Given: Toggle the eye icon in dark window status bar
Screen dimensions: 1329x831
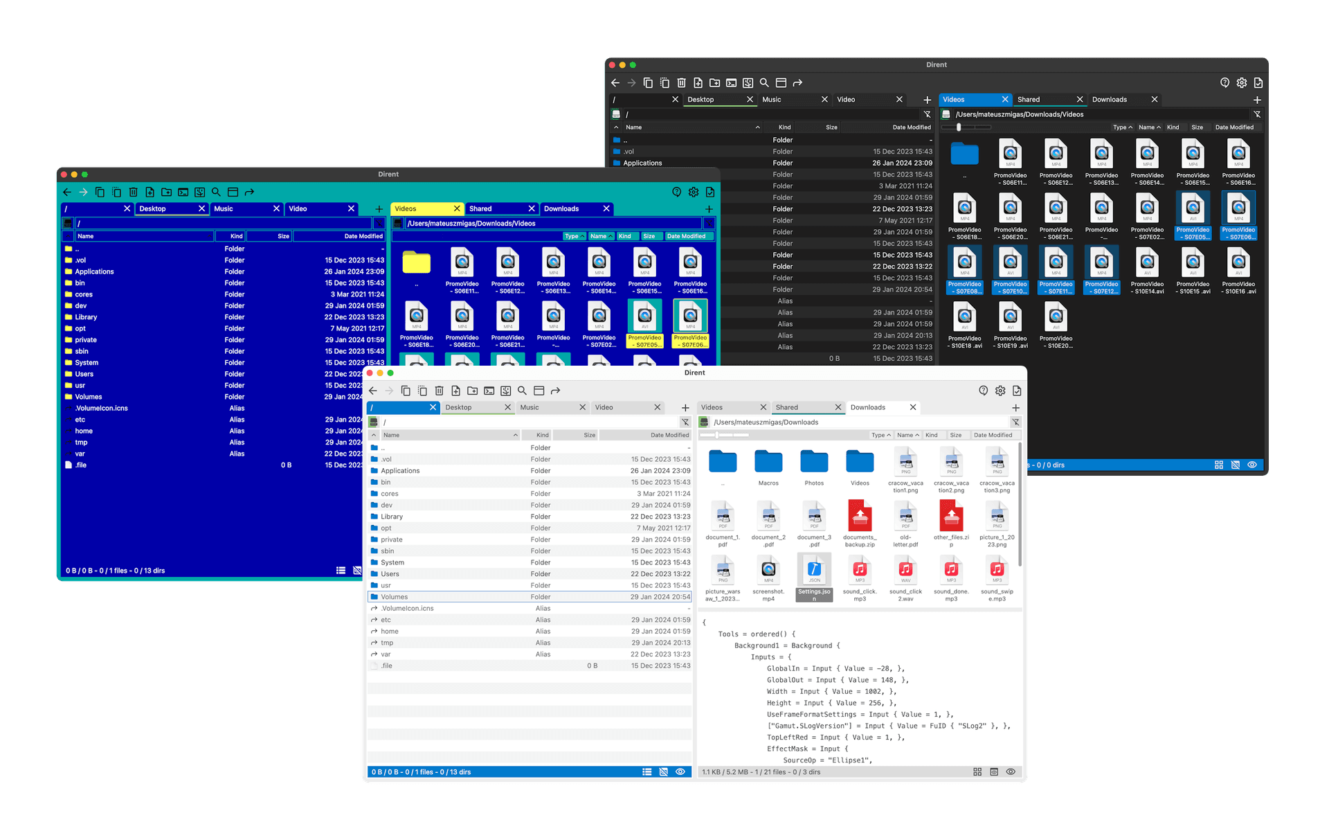Looking at the screenshot, I should tap(1252, 465).
